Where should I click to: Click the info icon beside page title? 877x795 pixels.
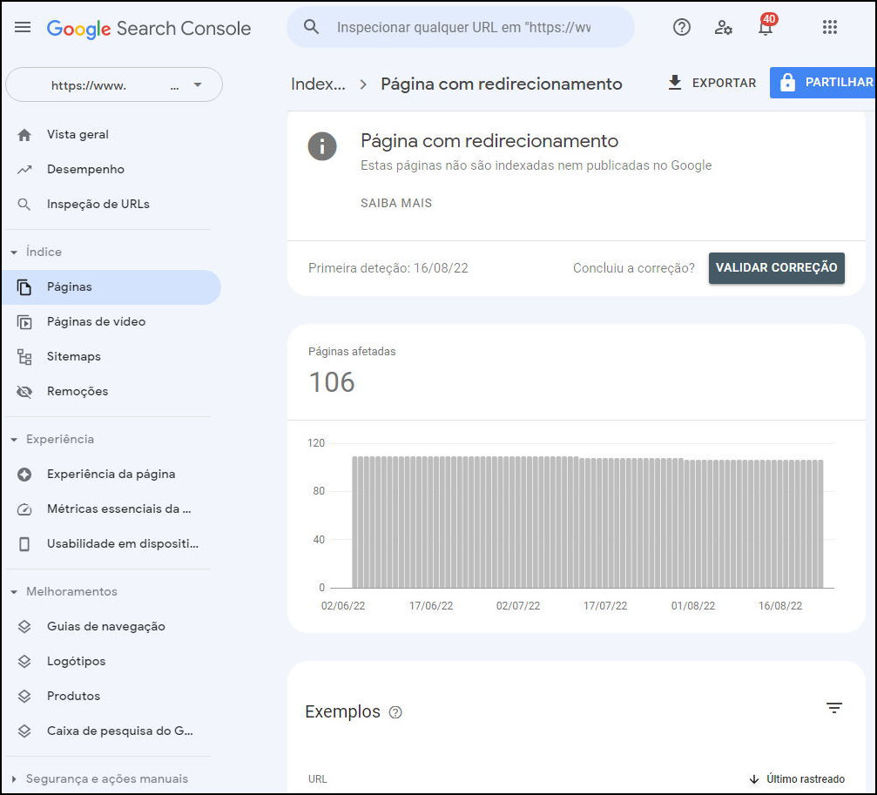click(x=322, y=146)
